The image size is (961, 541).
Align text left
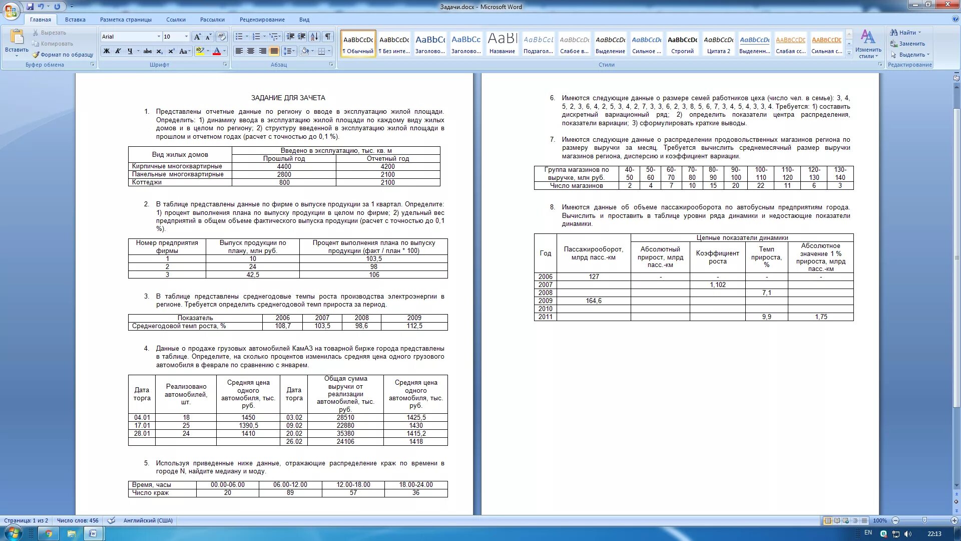[x=239, y=51]
